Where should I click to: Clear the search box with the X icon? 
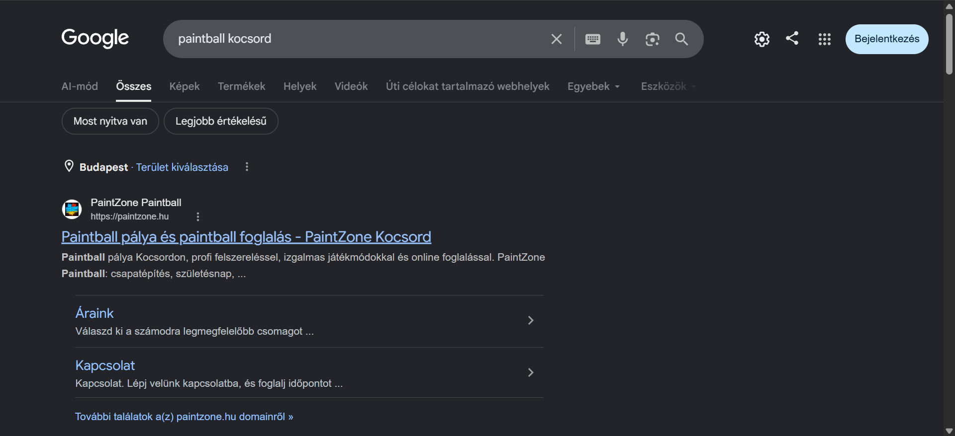tap(556, 39)
